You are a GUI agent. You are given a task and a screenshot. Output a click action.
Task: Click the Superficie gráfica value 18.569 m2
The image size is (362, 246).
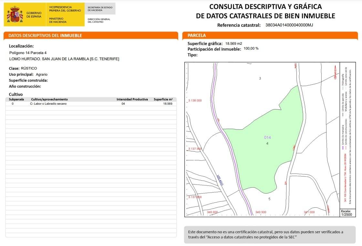(233, 43)
